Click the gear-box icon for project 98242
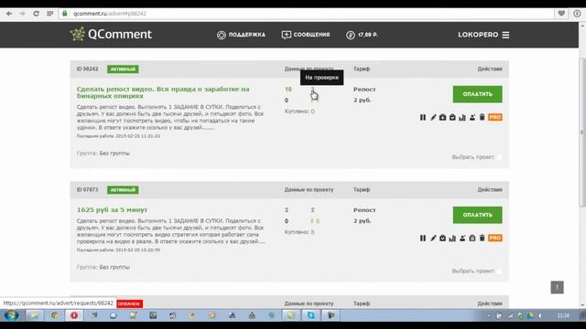 (x=442, y=117)
